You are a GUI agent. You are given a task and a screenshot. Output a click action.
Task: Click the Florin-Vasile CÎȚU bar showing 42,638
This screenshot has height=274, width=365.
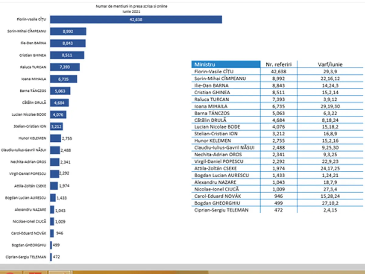tap(136, 20)
